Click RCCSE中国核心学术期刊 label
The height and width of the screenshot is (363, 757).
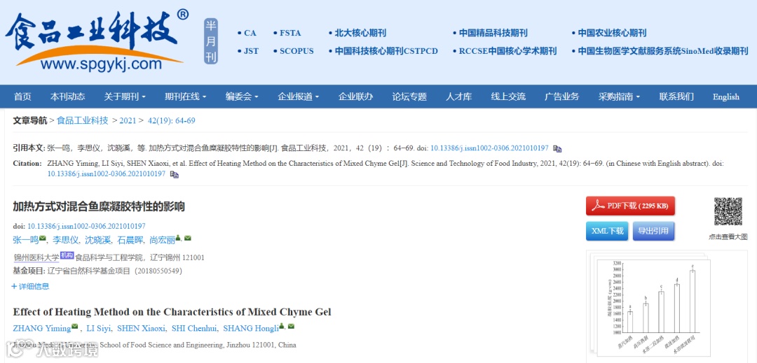coord(507,51)
